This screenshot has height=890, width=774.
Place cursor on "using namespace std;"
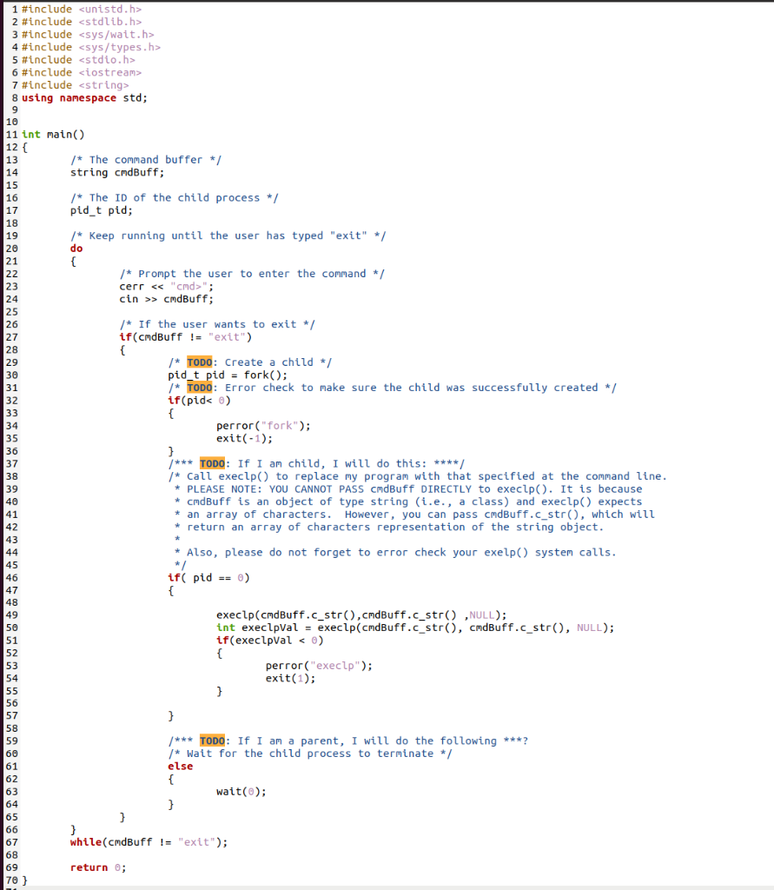coord(84,97)
